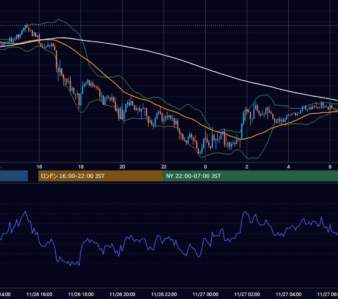Click the 22 hour label on price chart axis
The height and width of the screenshot is (299, 338).
coord(164,167)
